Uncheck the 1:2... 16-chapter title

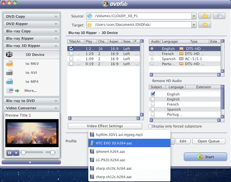click(71, 48)
